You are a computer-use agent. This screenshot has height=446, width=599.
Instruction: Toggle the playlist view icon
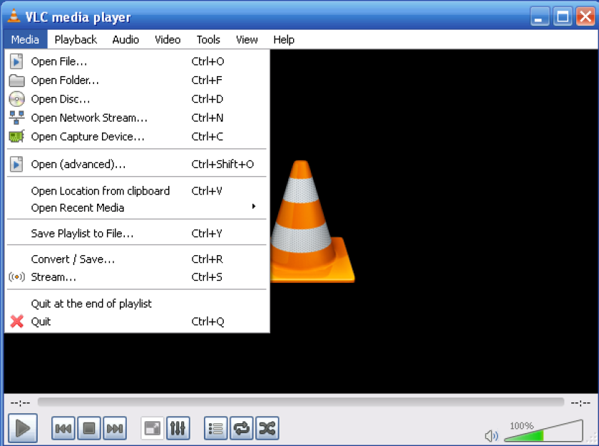click(215, 428)
